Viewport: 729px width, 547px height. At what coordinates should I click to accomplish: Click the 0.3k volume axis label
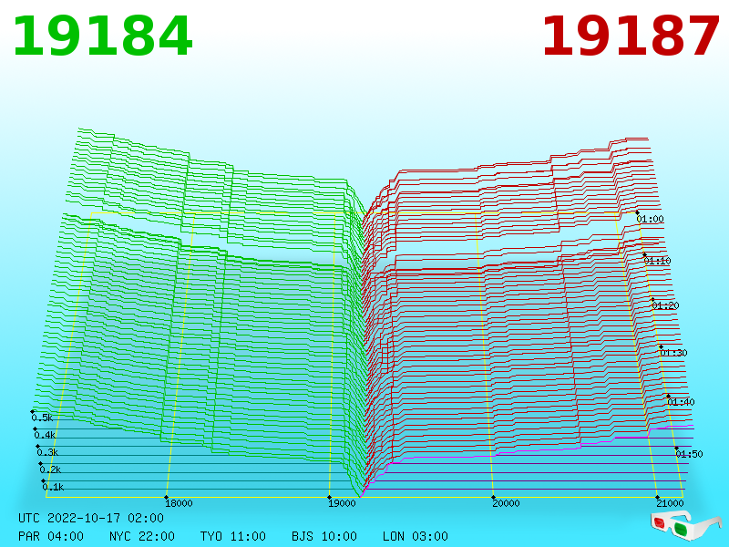coord(47,452)
